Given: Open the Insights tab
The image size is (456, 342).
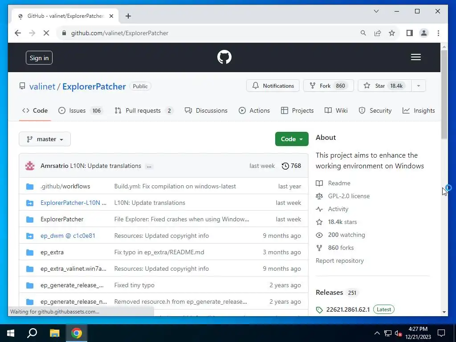Looking at the screenshot, I should (419, 110).
